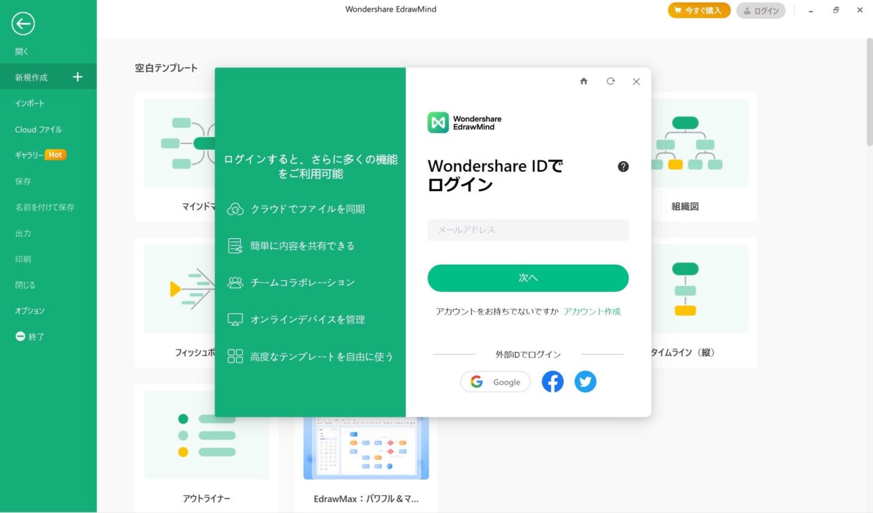This screenshot has width=873, height=513.
Task: Expand 新規作成 with the plus icon
Action: (77, 77)
